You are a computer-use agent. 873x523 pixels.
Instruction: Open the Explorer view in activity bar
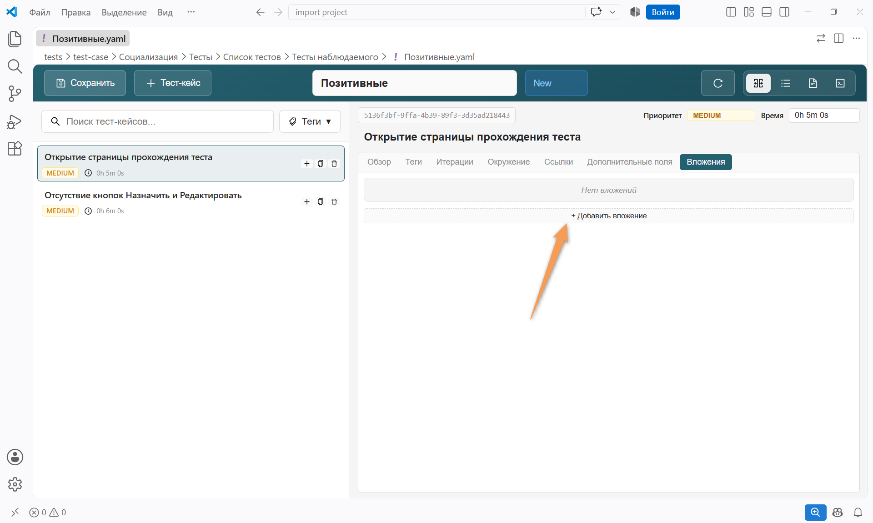pos(15,39)
